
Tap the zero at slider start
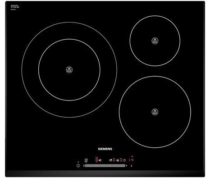(x=84, y=166)
